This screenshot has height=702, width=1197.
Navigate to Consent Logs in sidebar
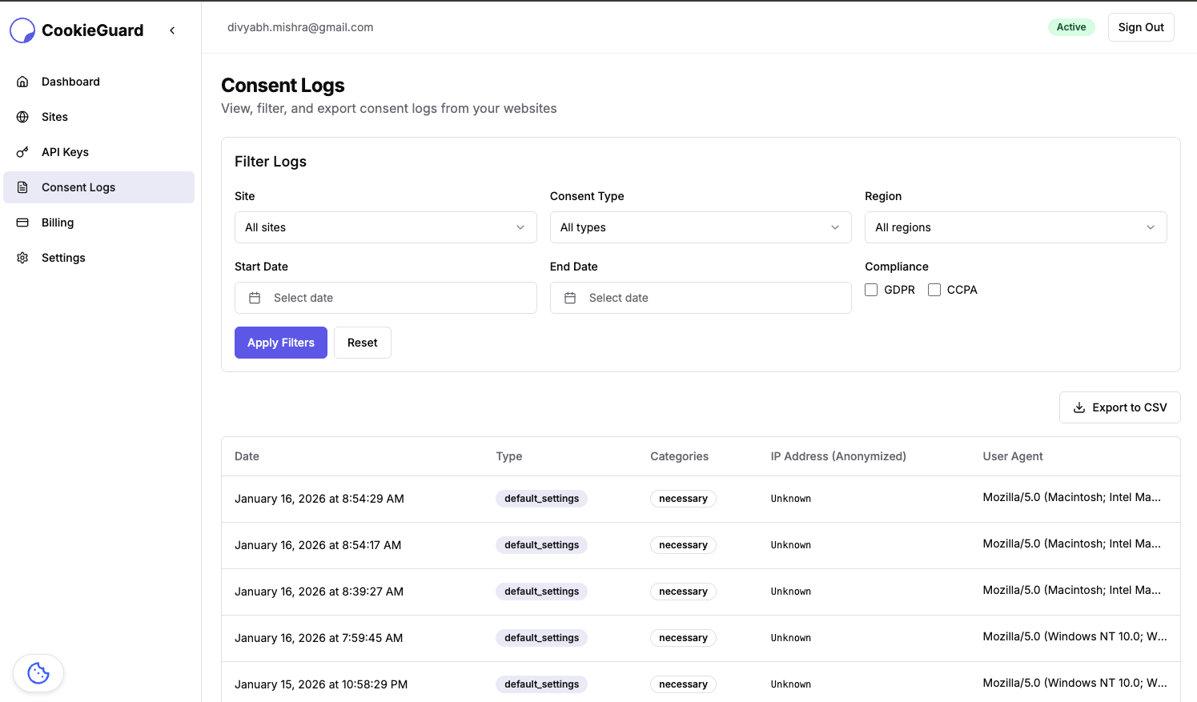78,187
